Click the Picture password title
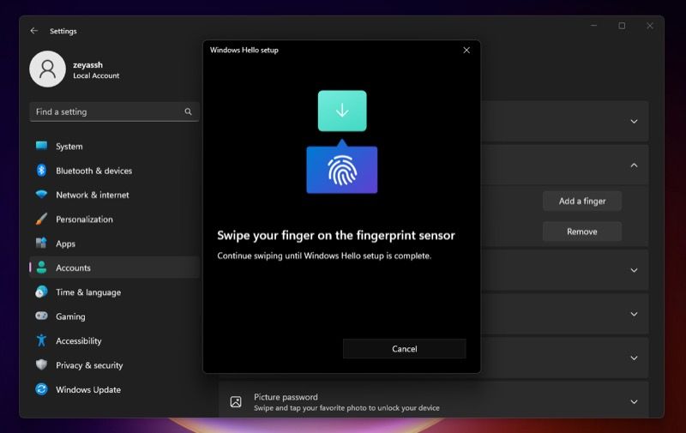The height and width of the screenshot is (433, 686). pyautogui.click(x=286, y=397)
